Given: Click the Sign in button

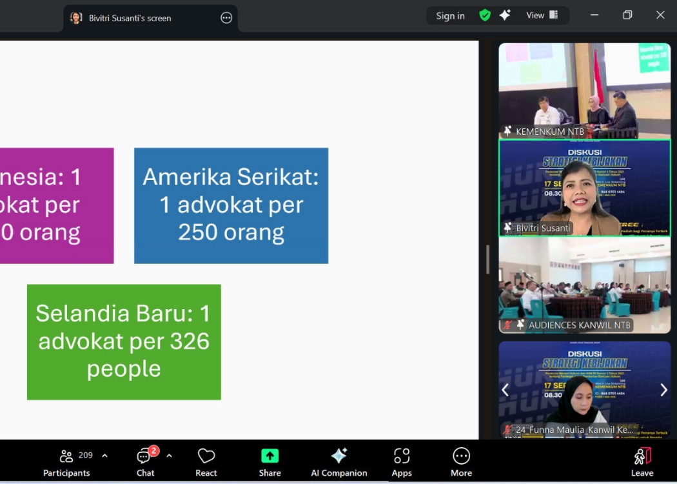Looking at the screenshot, I should click(x=450, y=15).
